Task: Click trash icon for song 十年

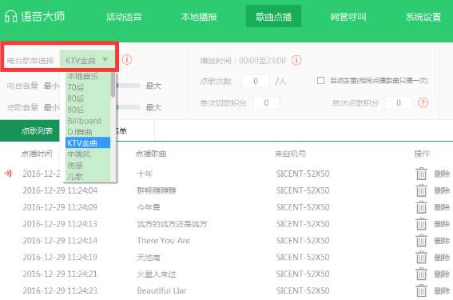Action: pos(421,174)
